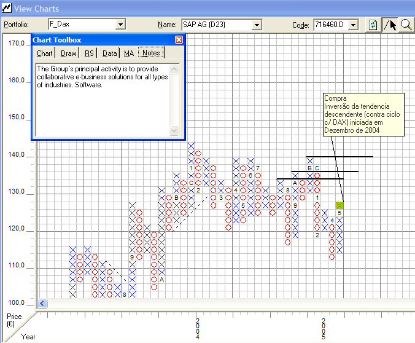This screenshot has height=343, width=415.
Task: Click the View Charts title bar icon
Action: (6, 8)
